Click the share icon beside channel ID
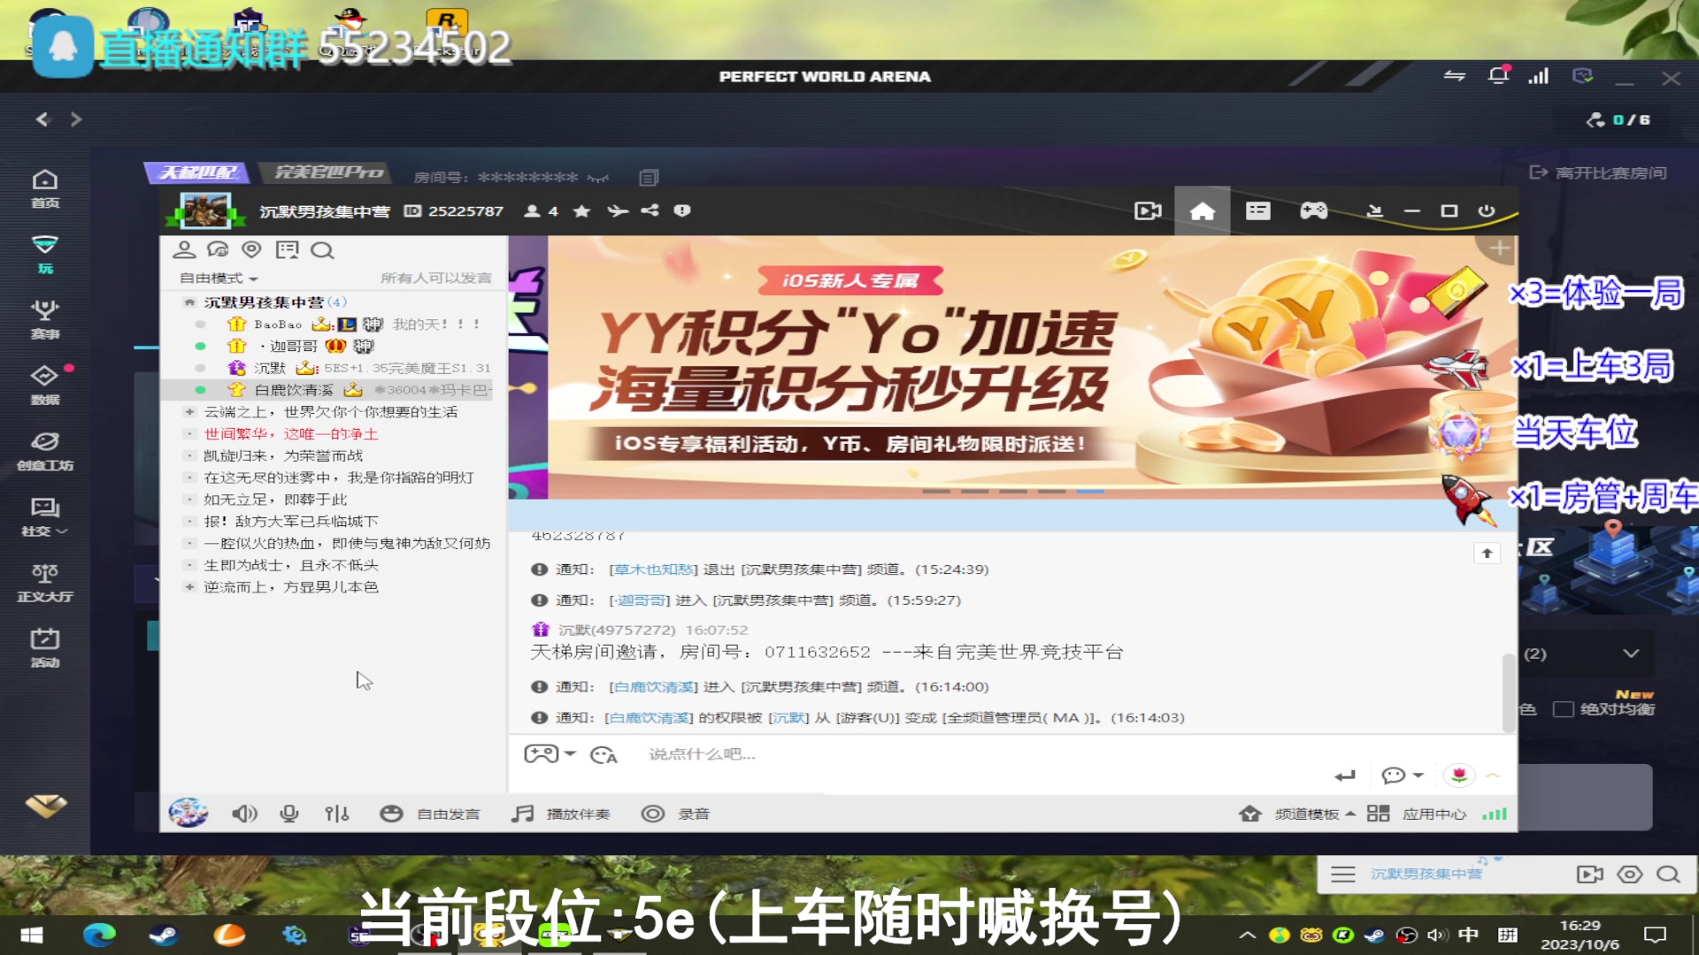The image size is (1699, 955). tap(650, 210)
